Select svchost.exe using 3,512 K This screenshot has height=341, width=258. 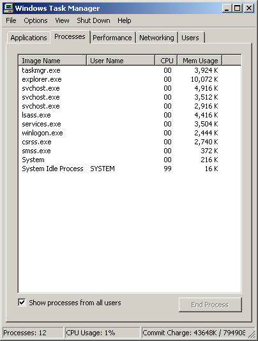tap(130, 97)
